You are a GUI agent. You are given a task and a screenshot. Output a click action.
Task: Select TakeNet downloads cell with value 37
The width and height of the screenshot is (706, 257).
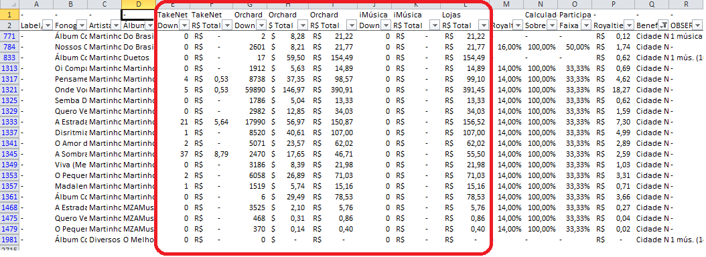[173, 154]
